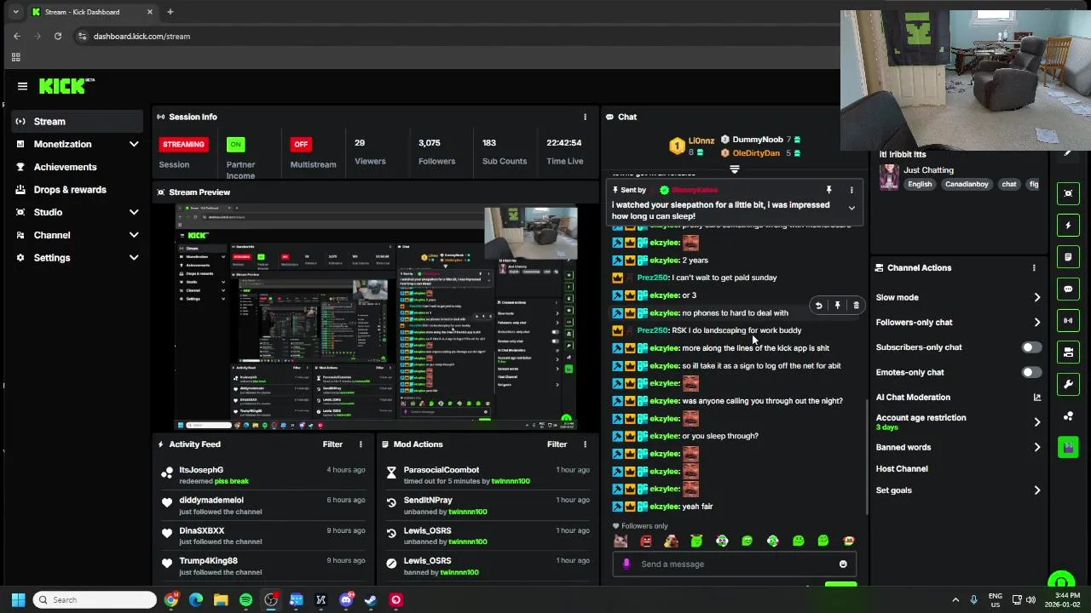Click in Send a message field
Screen dimensions: 1091x613
coord(735,564)
